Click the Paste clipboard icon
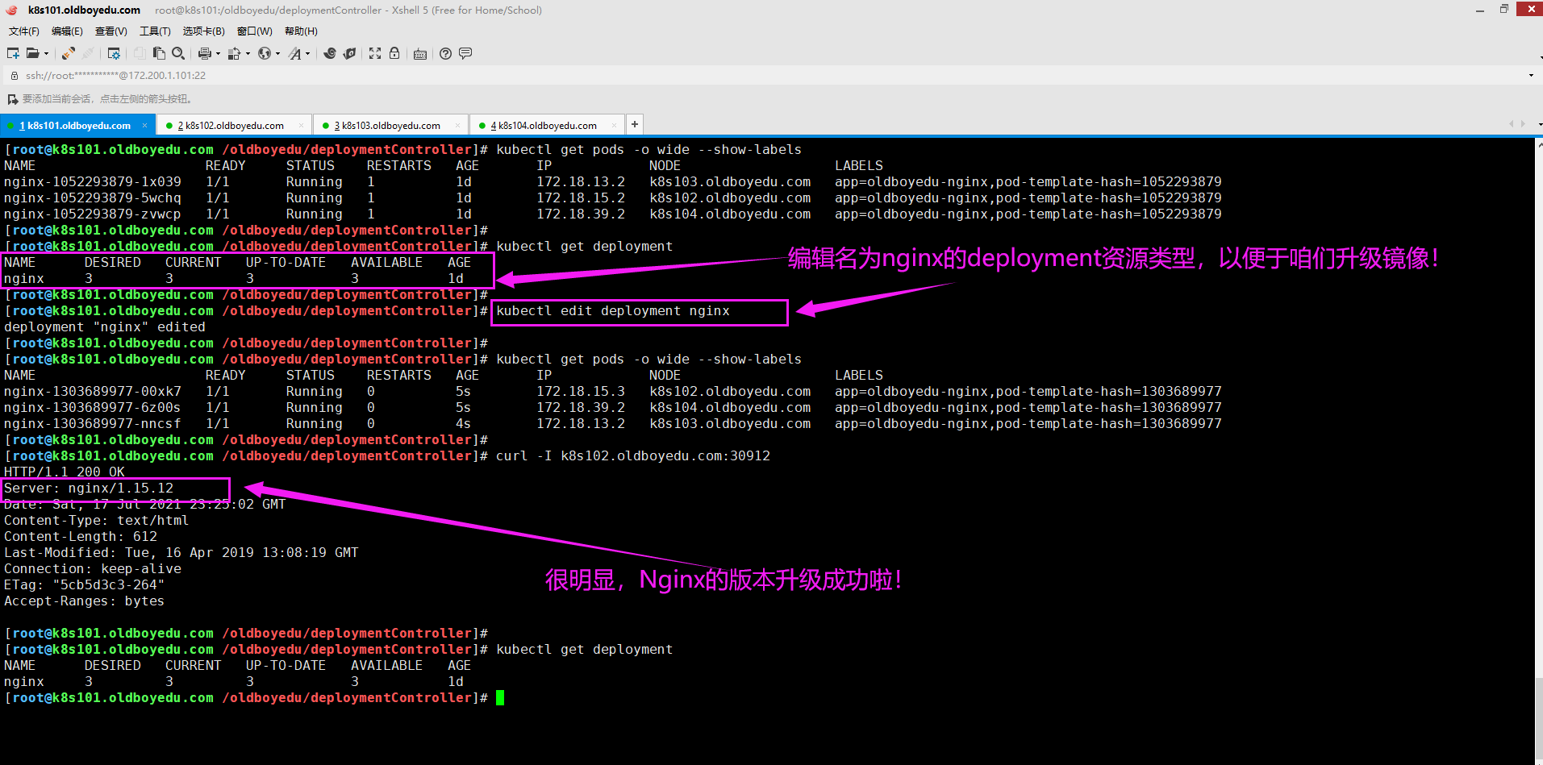1543x765 pixels. [159, 53]
